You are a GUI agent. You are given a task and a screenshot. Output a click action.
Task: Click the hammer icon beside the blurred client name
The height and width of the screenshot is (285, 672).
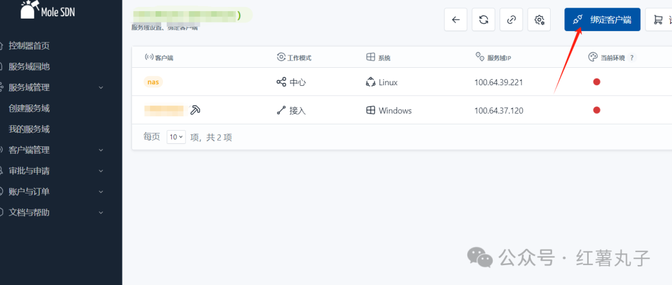(195, 110)
